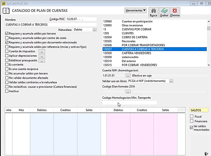211x156 pixels.
Task: Check saldos por referencia option
Action: [x=7, y=47]
